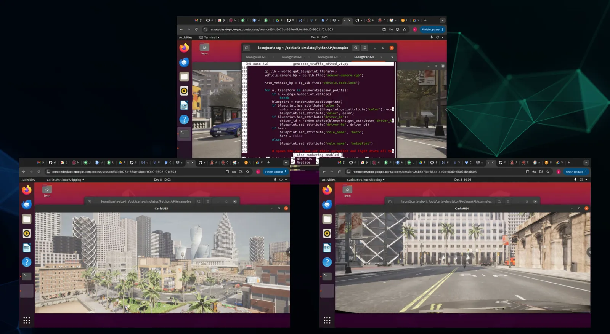The image size is (610, 334).
Task: Launch Rhythmbox in the bottom-left window's dock
Action: (x=27, y=233)
